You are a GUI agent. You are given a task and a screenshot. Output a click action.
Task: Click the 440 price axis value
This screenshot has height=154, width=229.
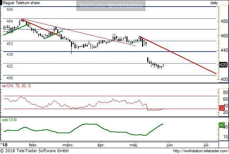pos(224,50)
